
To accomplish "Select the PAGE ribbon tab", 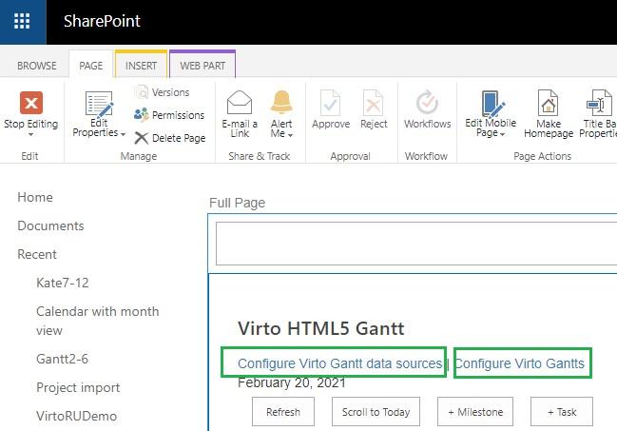I will (91, 66).
